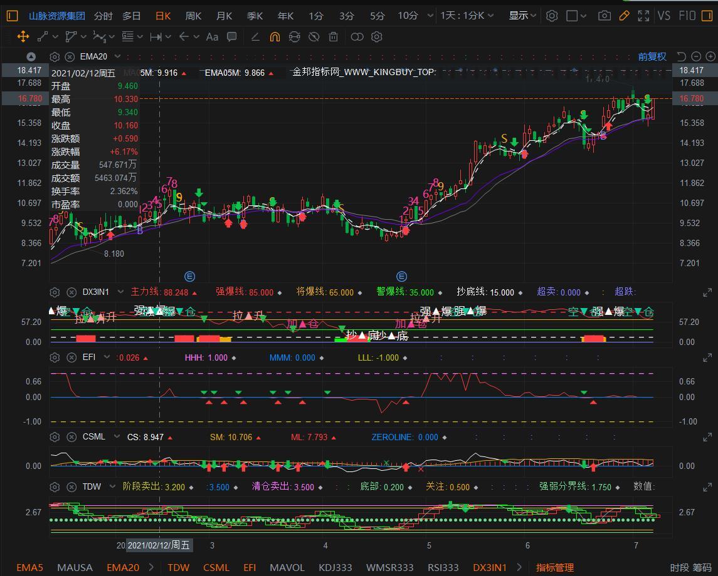The height and width of the screenshot is (576, 718).
Task: Remove the DX3IN1 indicator panel
Action: [71, 292]
